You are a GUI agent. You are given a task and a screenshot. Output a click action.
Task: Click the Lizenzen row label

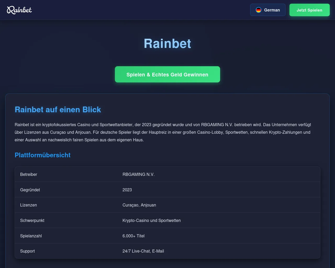coord(29,205)
